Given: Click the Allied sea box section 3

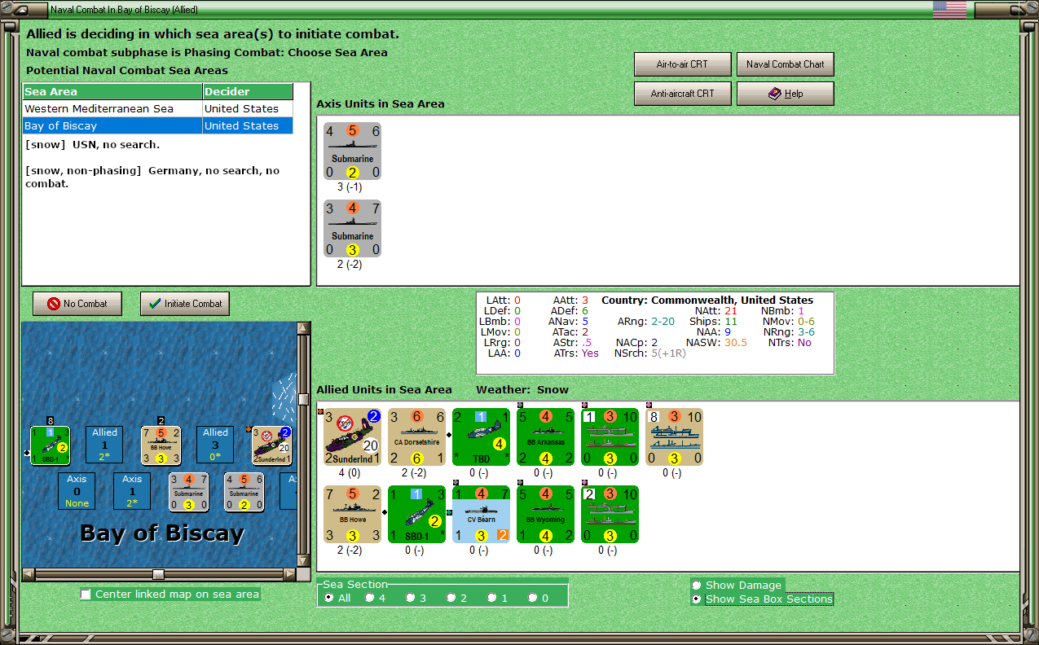Looking at the screenshot, I should [x=215, y=445].
